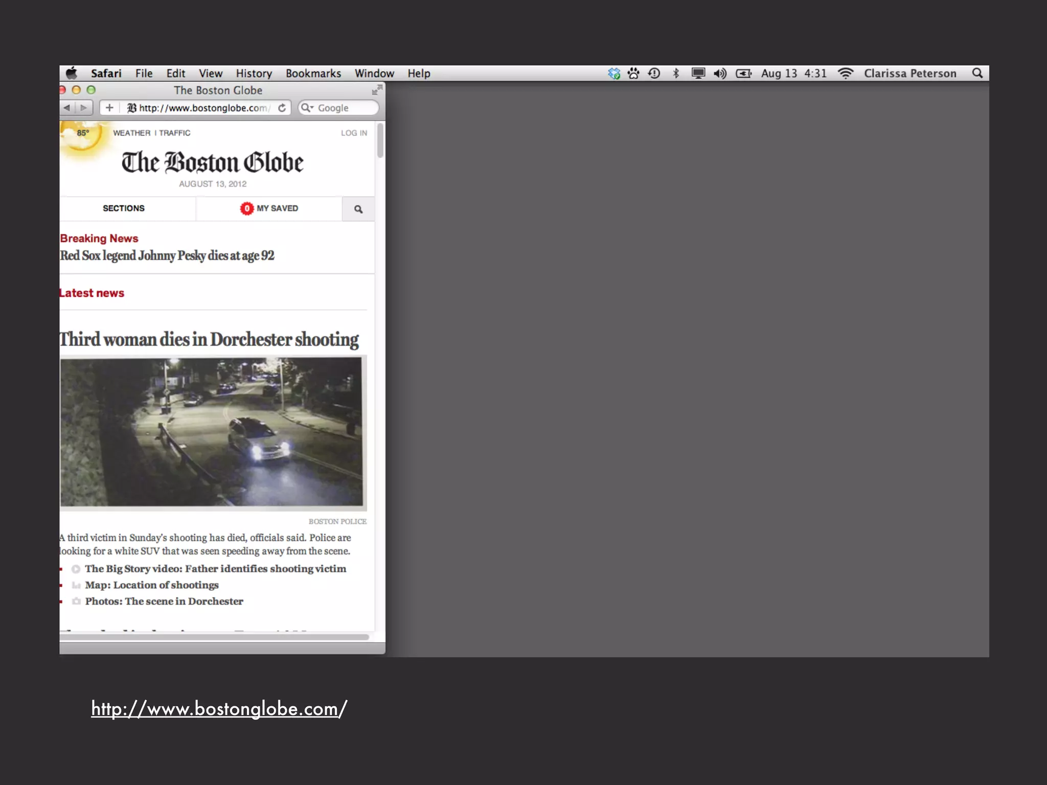1047x785 pixels.
Task: Click Safari's forward arrow button
Action: [x=84, y=107]
